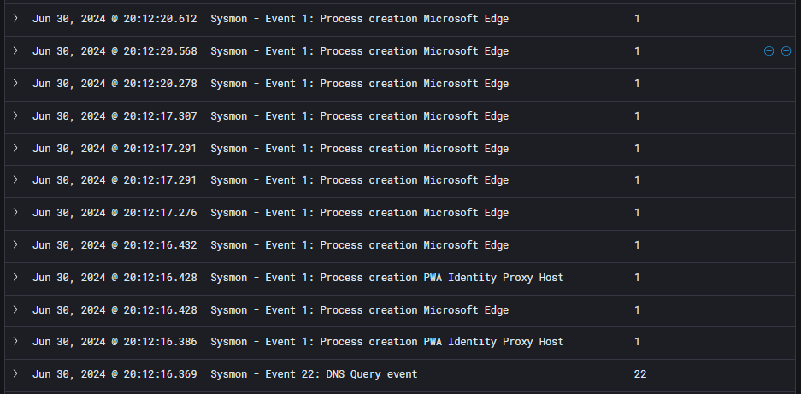Image resolution: width=801 pixels, height=394 pixels.
Task: Expand the 20:12:16.386 PWA Identity row
Action: tap(15, 342)
